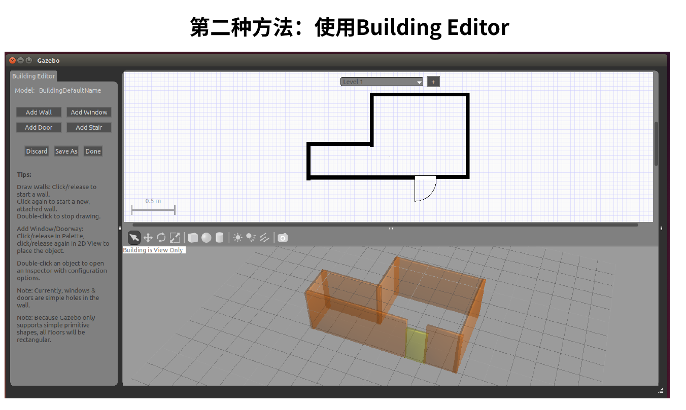The width and height of the screenshot is (686, 410).
Task: Add a new level with the plus button
Action: coord(433,82)
